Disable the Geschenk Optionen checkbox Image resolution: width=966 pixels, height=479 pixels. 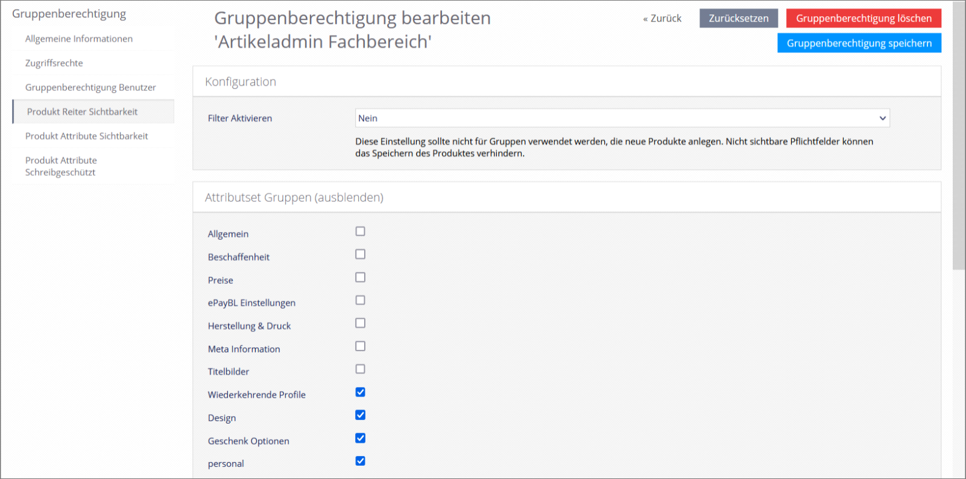[x=360, y=438]
